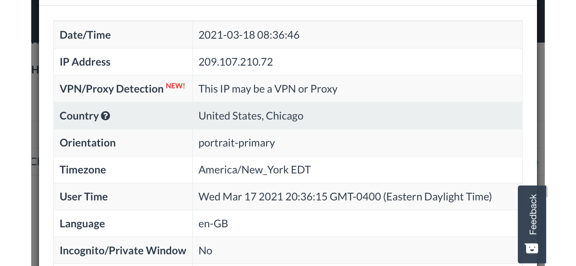
Task: Click the IP Address row label
Action: [x=85, y=62]
